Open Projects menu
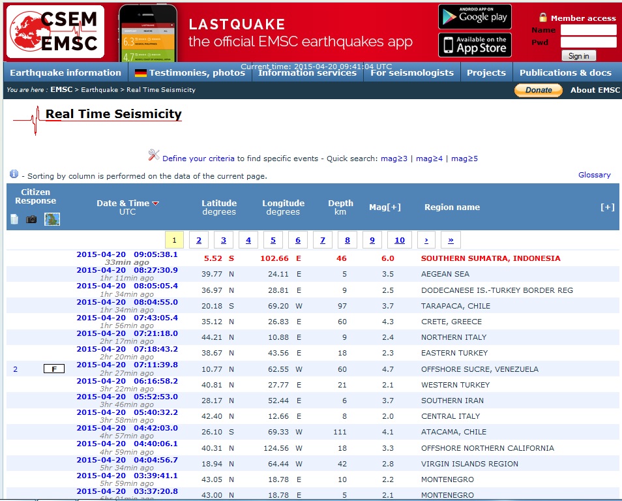Screen dimensions: 622x501 pos(486,72)
